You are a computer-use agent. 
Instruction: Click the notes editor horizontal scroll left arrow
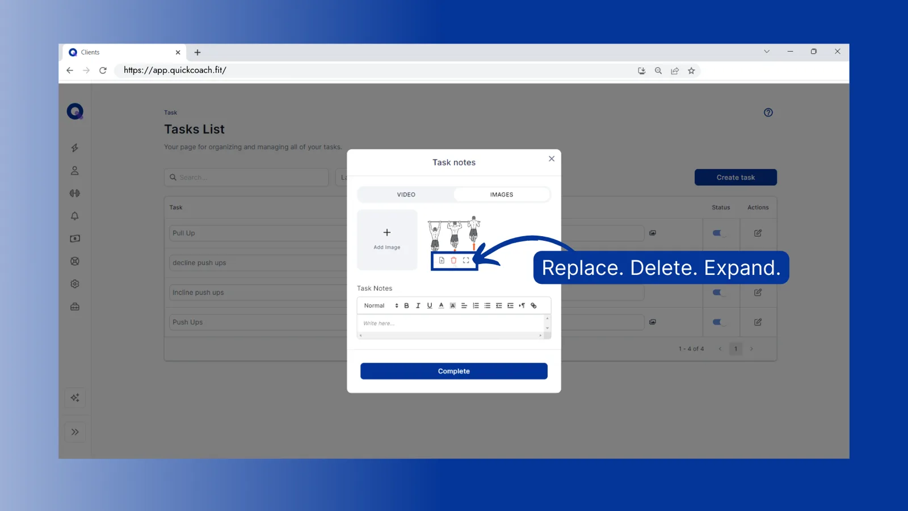point(360,336)
